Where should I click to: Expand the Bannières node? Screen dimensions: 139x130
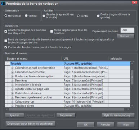(12, 81)
